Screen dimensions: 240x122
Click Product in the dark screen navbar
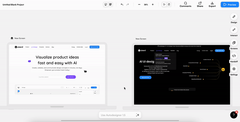tap(152, 50)
